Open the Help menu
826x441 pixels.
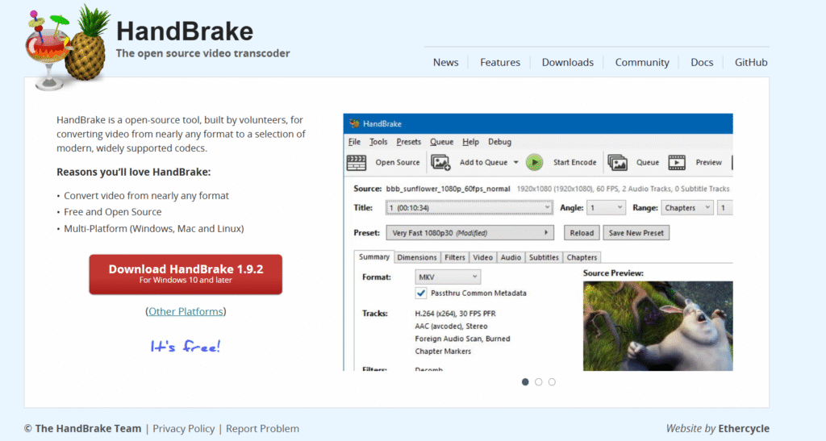470,142
